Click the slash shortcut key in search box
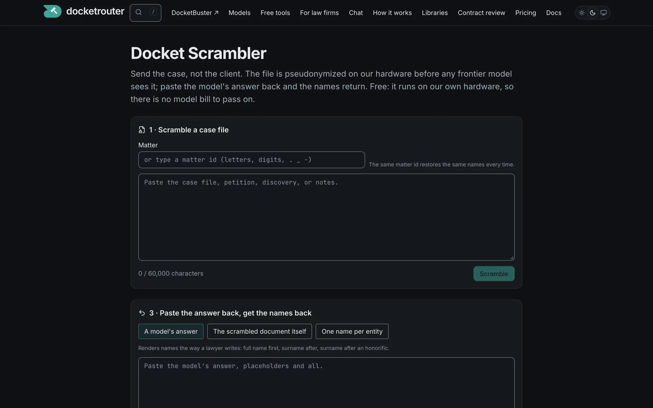Screen dimensions: 653x408 (x=153, y=12)
